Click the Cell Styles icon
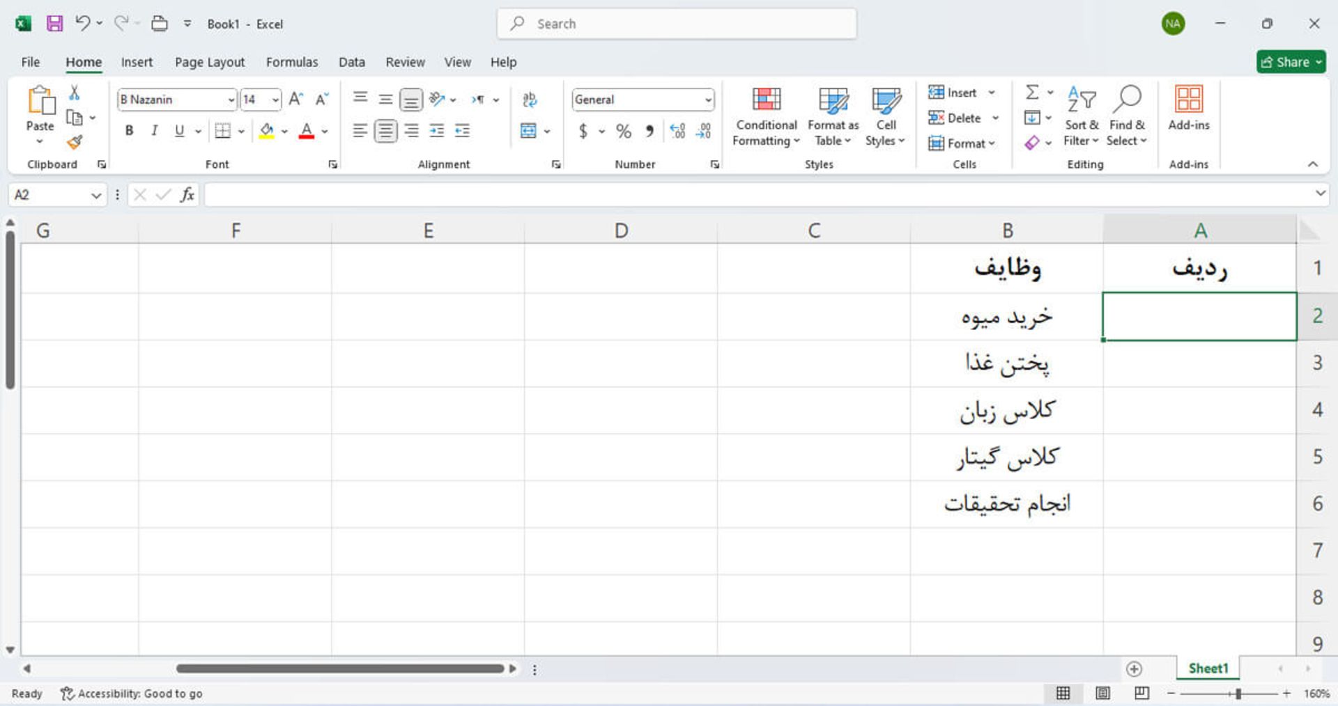1338x706 pixels. pos(886,116)
